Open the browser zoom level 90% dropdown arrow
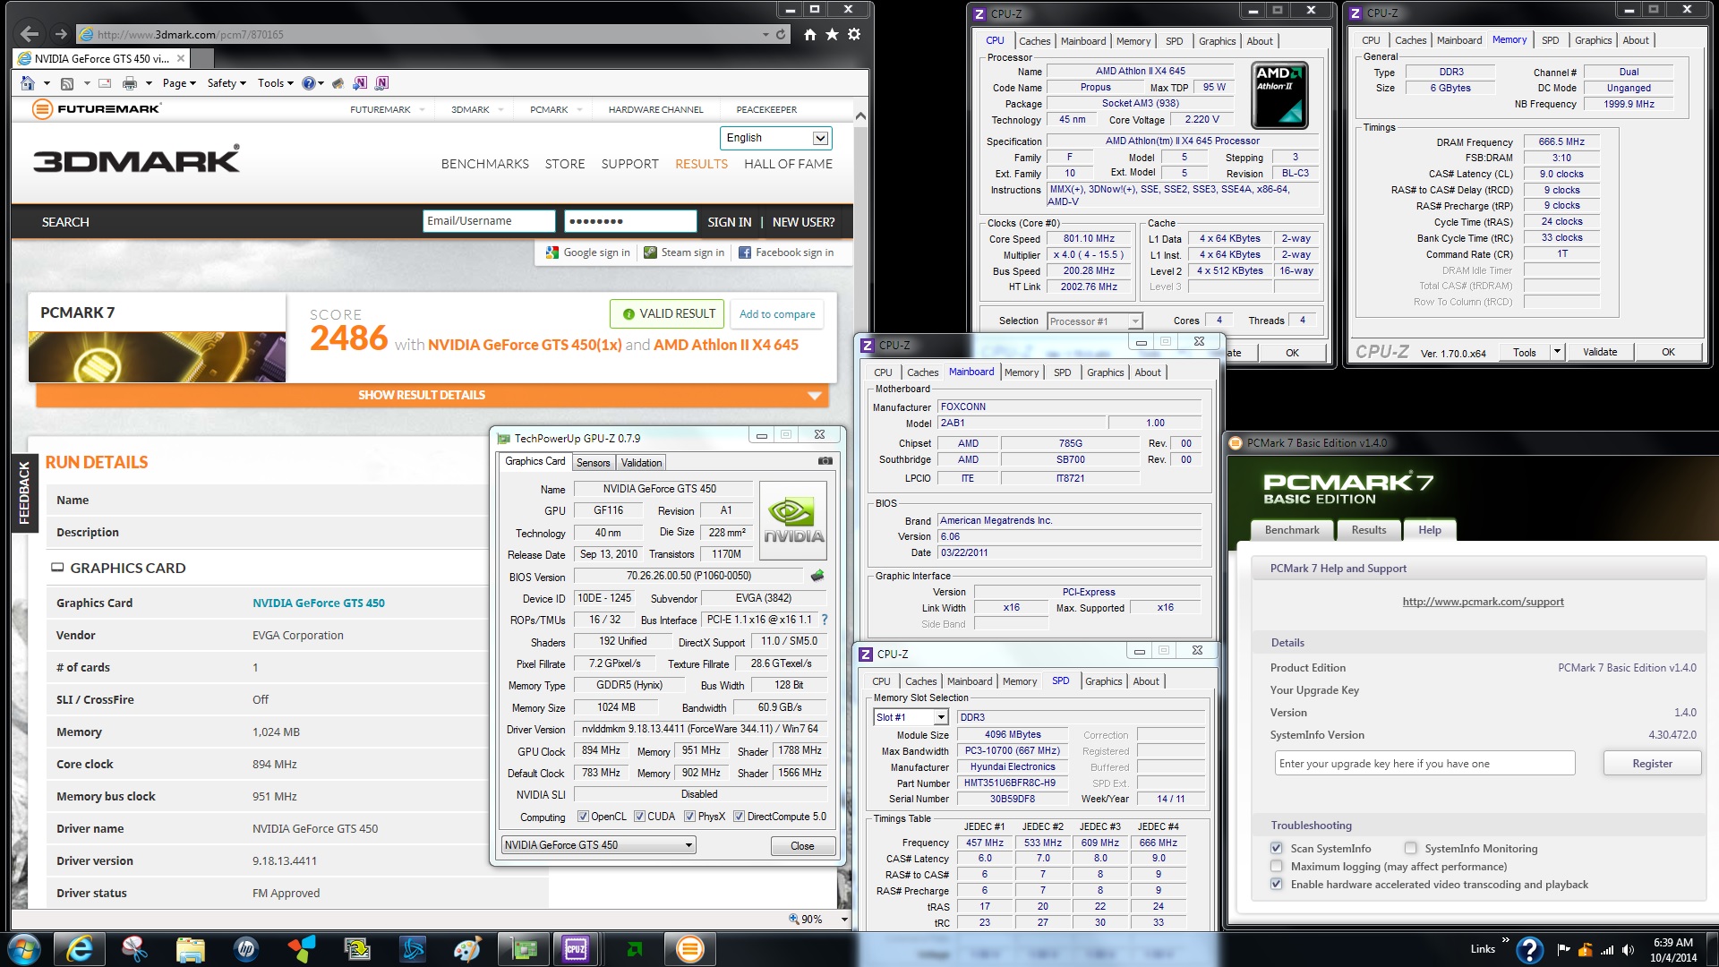This screenshot has width=1719, height=967. click(844, 920)
